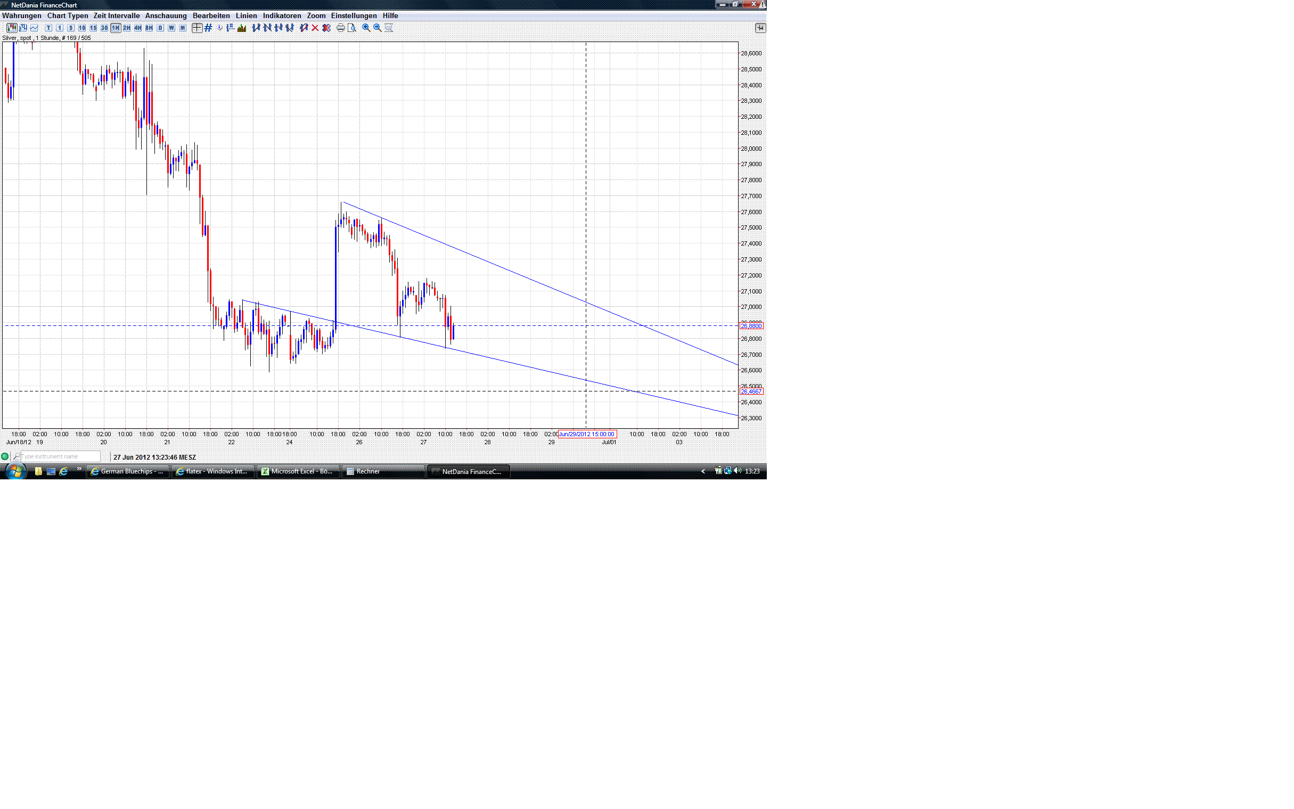Switch to the daily D interval

pos(160,28)
